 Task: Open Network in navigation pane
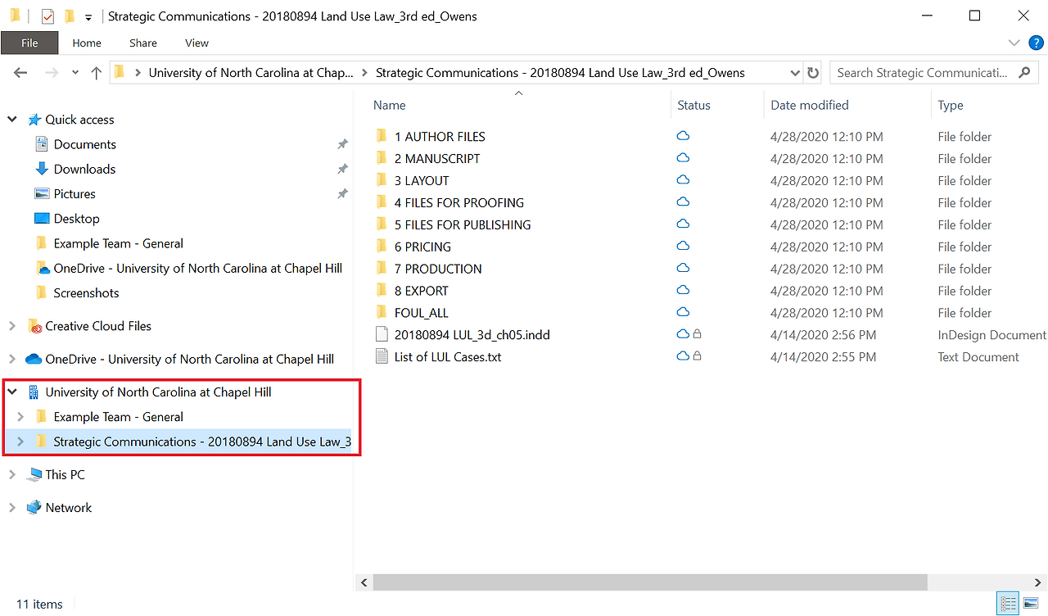[69, 508]
